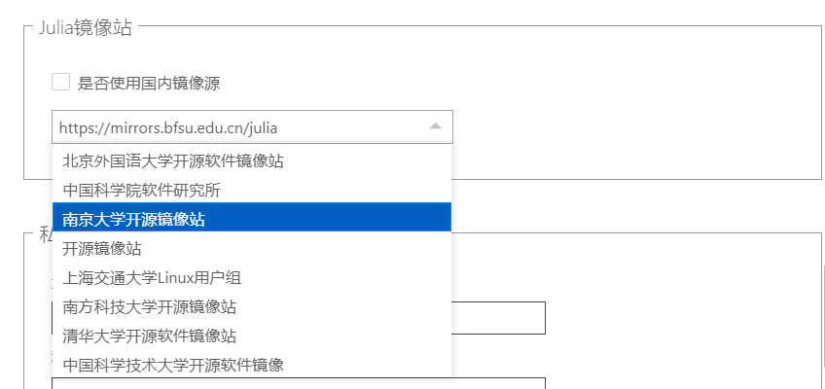This screenshot has width=825, height=389.
Task: Select 南方科技大学开源镜像站 option
Action: point(150,306)
